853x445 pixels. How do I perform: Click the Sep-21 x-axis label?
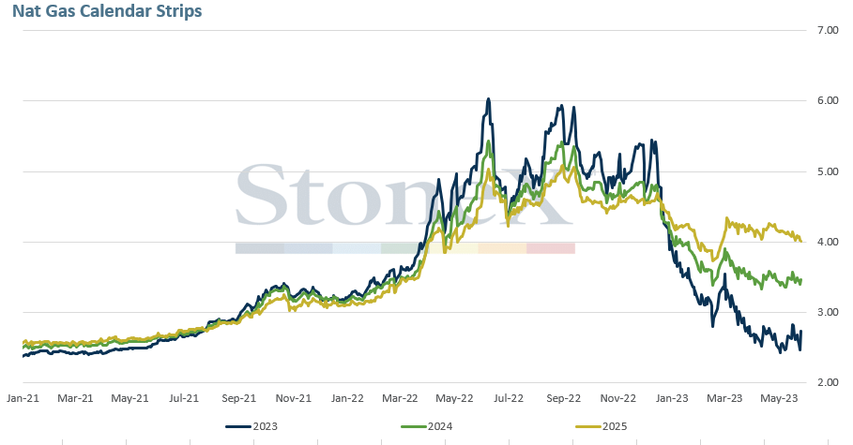point(238,398)
